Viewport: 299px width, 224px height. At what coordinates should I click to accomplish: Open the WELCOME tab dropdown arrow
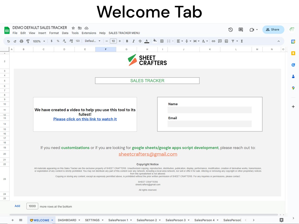52,220
